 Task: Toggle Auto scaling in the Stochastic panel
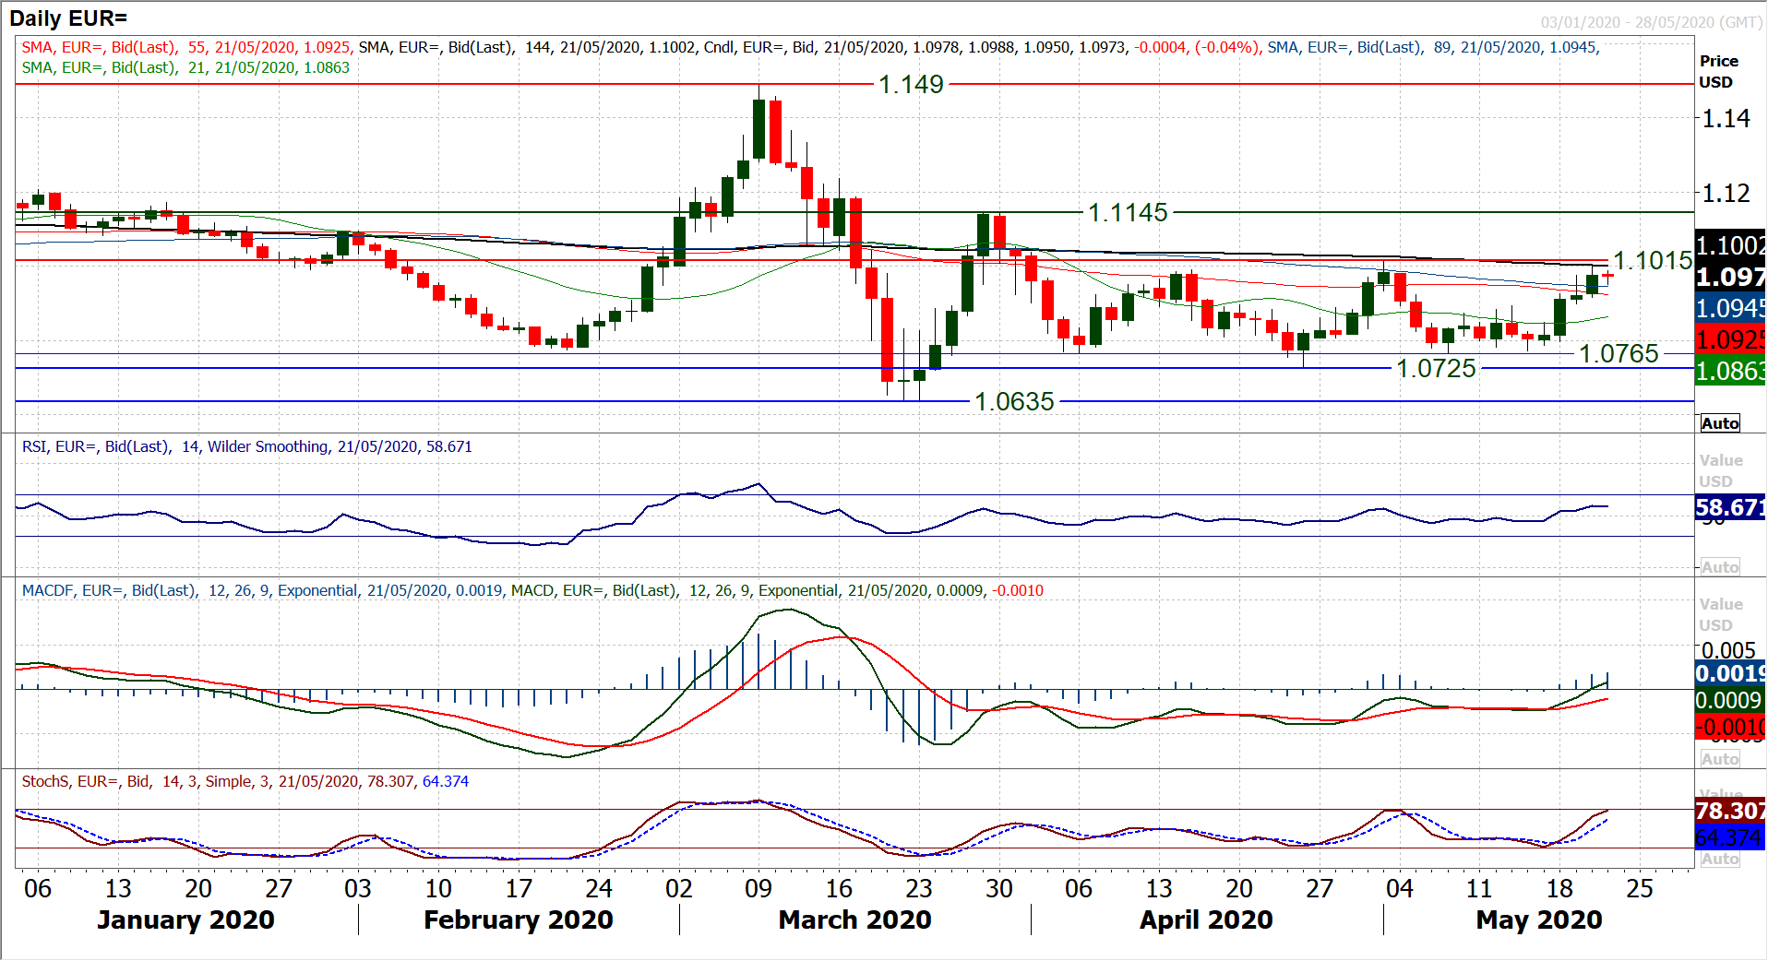click(x=1720, y=859)
